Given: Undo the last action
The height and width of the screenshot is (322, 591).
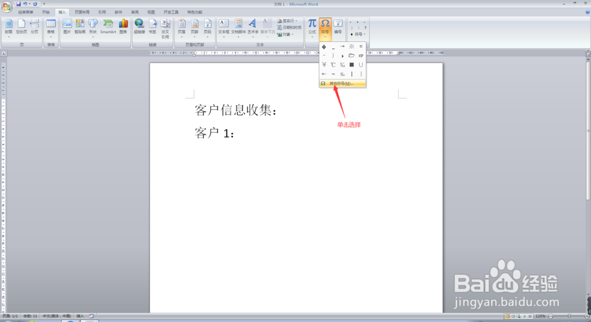Looking at the screenshot, I should click(25, 4).
